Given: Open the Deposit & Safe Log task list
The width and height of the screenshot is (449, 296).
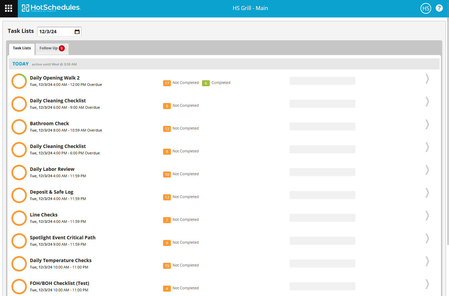Looking at the screenshot, I should 51,192.
